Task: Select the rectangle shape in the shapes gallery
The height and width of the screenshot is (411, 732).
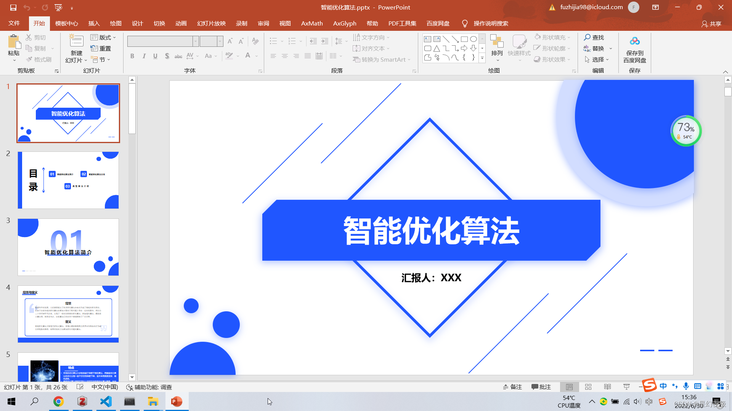Action: 464,39
